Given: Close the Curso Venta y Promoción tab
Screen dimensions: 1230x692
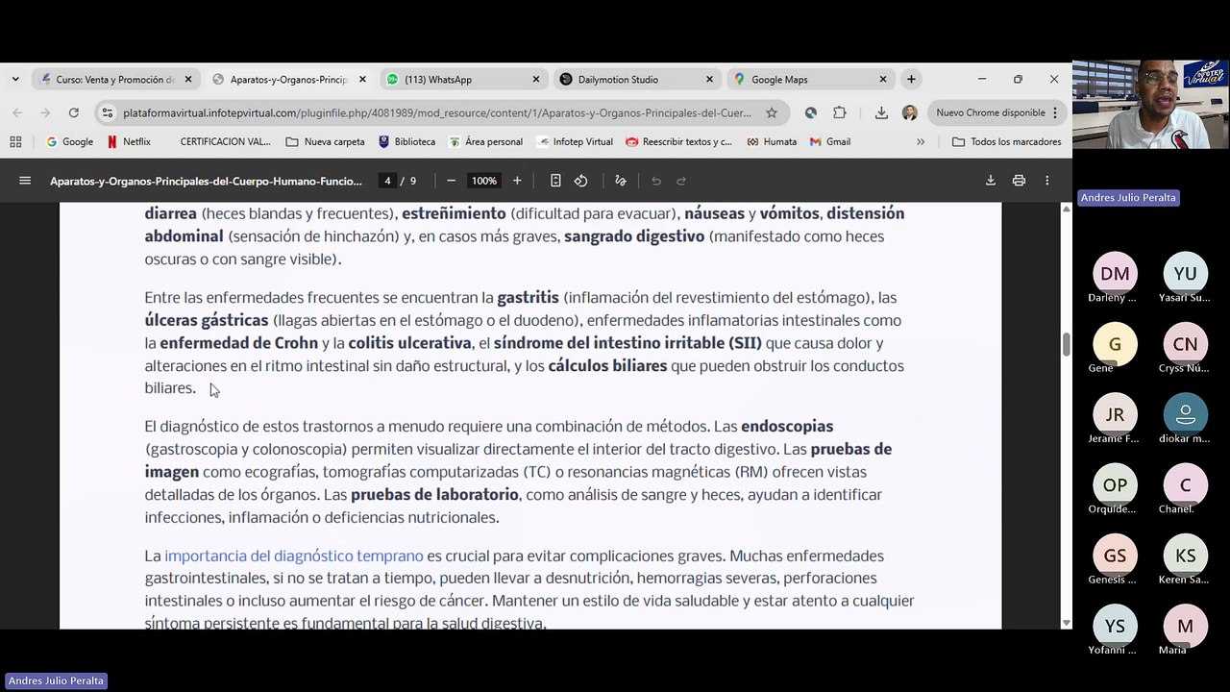Looking at the screenshot, I should pyautogui.click(x=188, y=79).
